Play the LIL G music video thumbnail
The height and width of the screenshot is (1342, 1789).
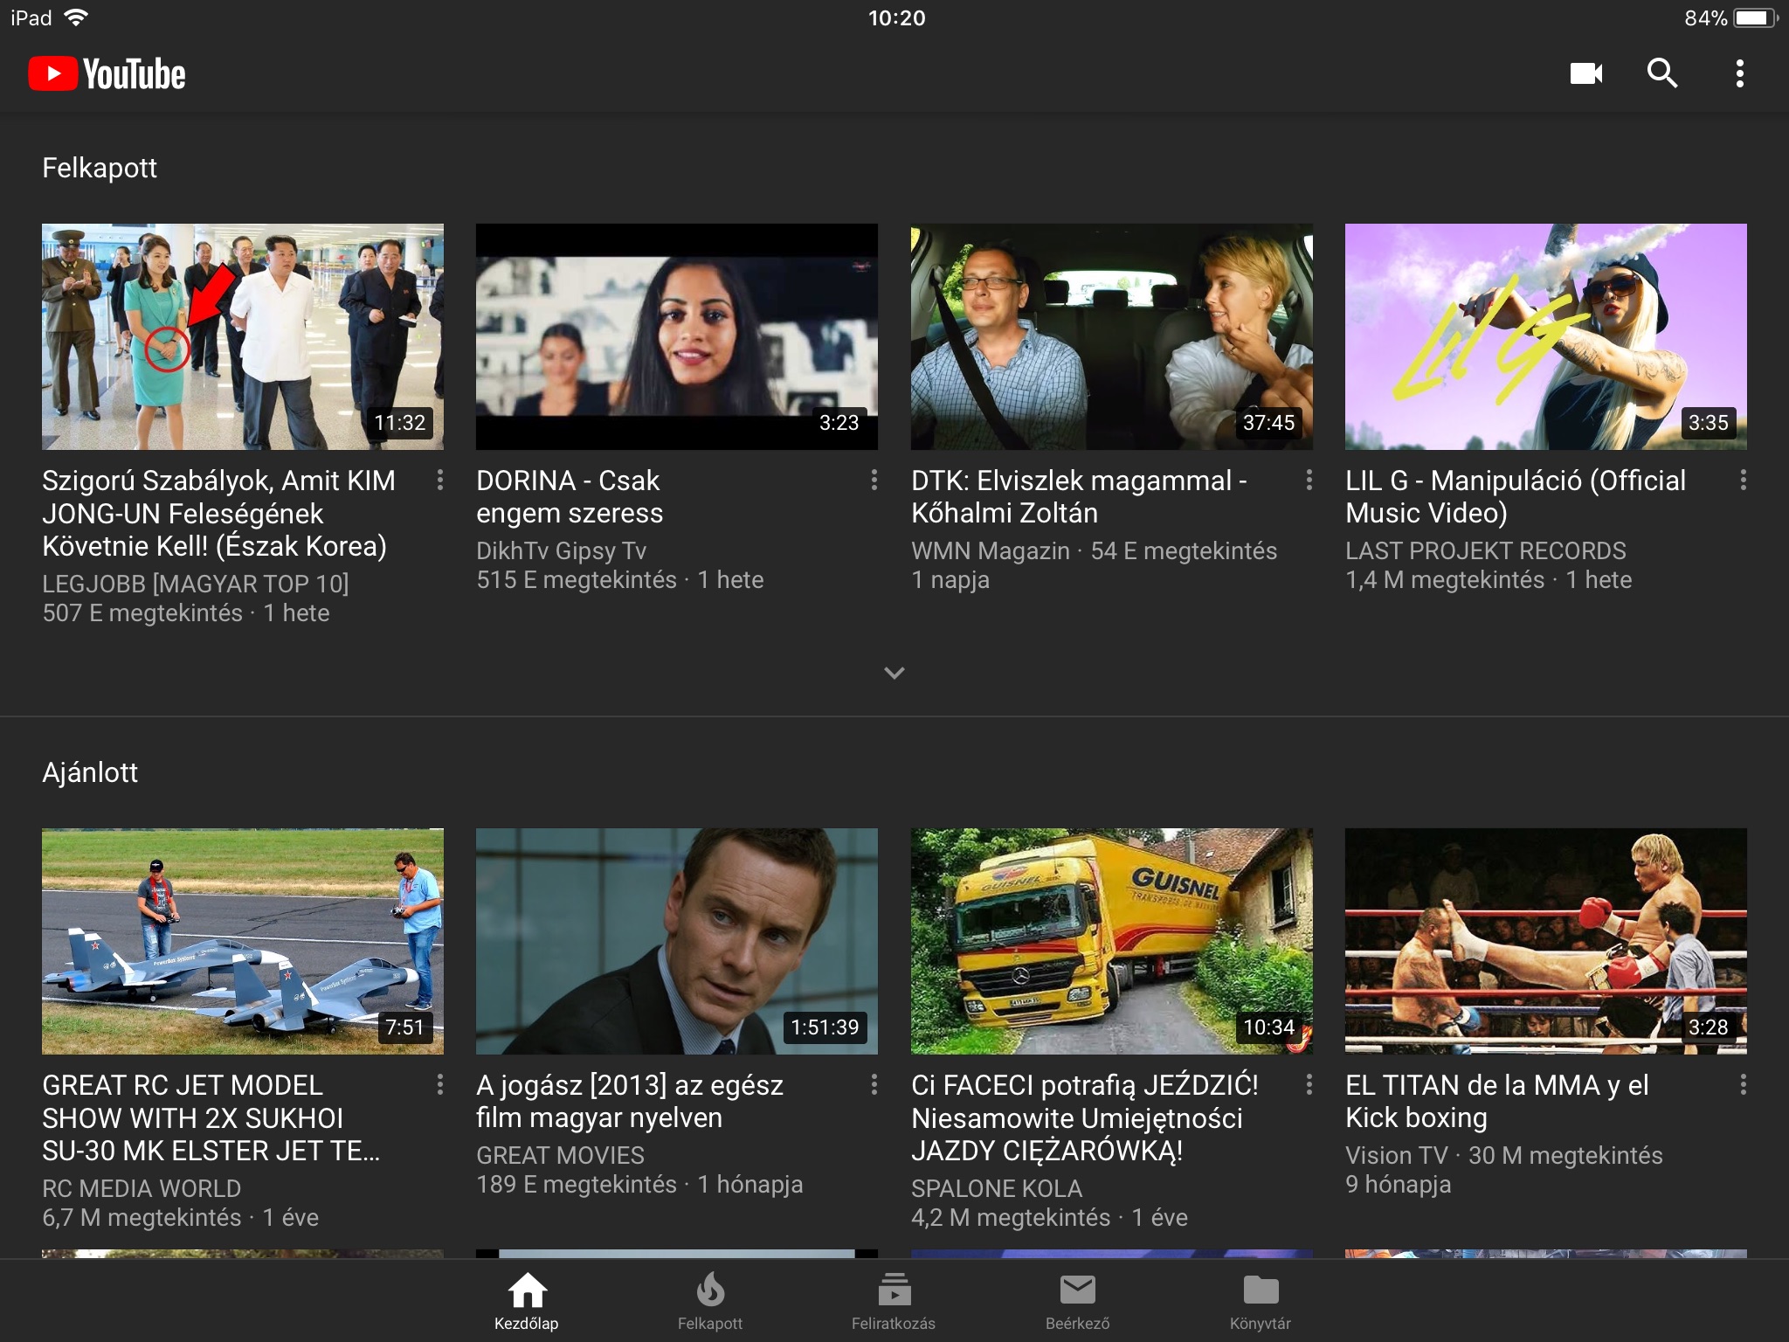pos(1546,336)
